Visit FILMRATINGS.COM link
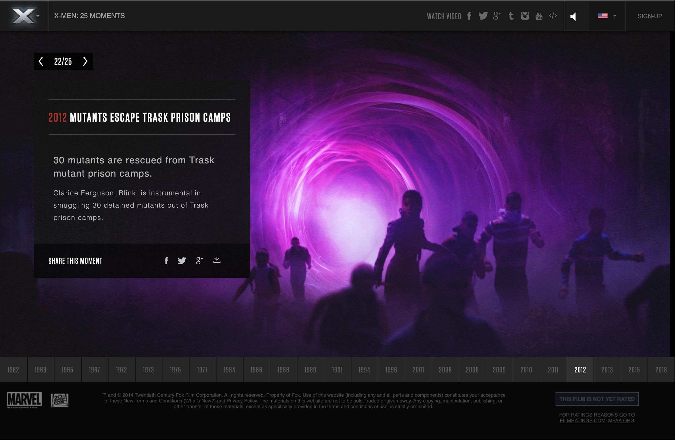675x440 pixels. [583, 421]
